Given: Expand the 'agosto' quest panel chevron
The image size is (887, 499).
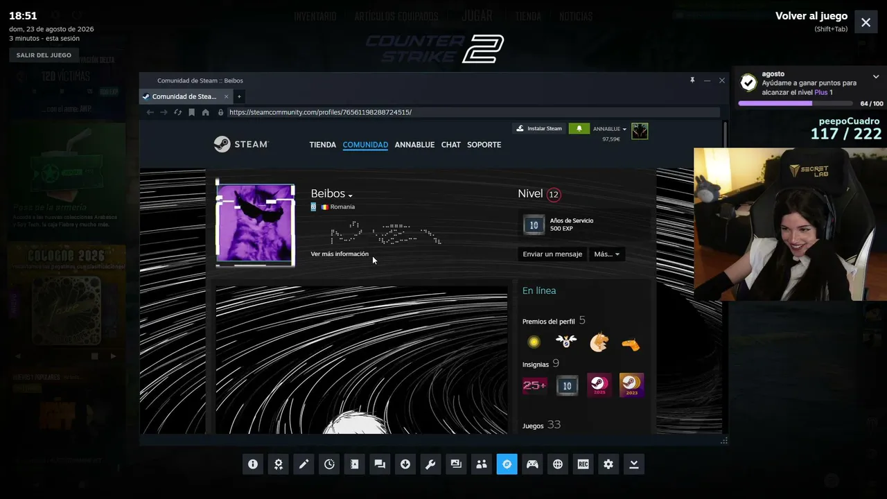Looking at the screenshot, I should [x=876, y=77].
